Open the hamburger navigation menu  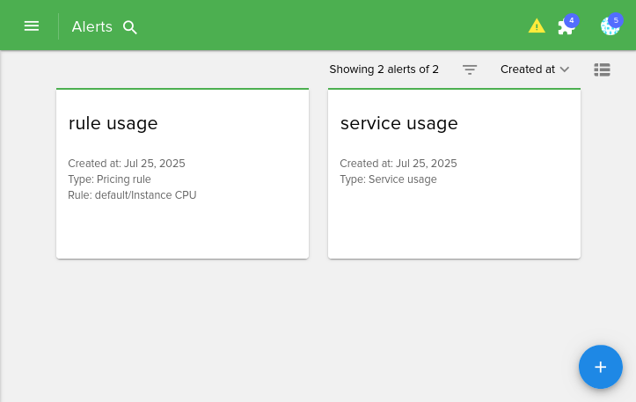click(32, 26)
